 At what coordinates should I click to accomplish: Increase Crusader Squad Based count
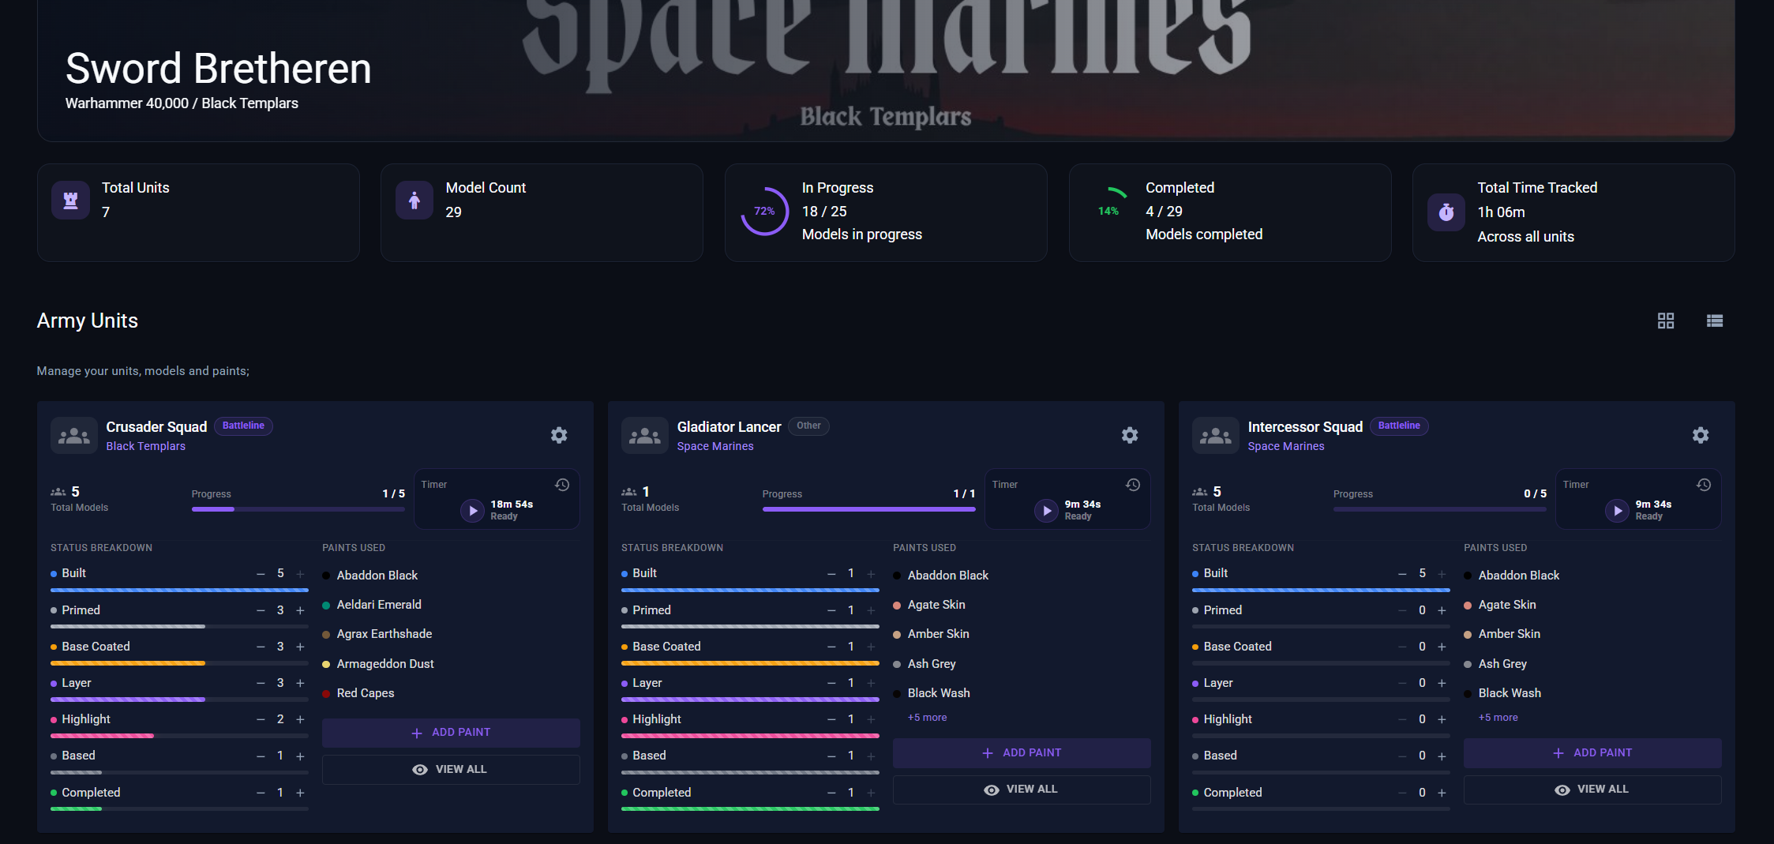tap(300, 756)
